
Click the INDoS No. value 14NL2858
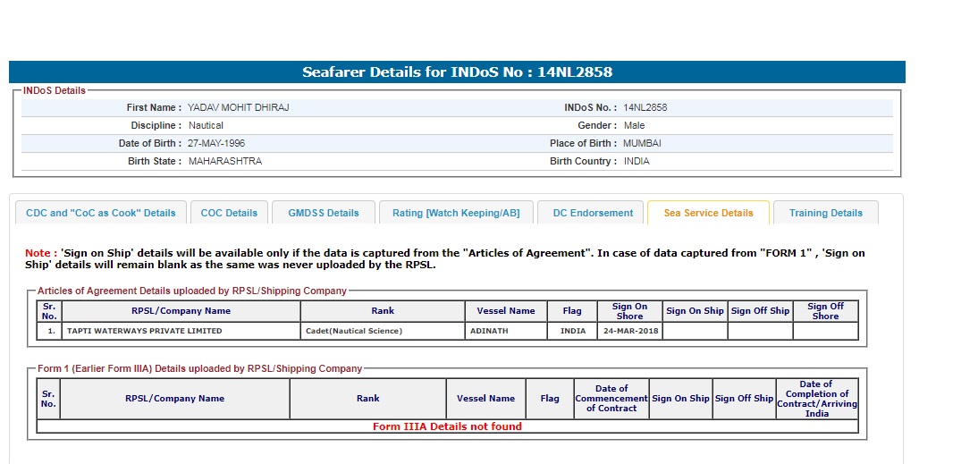[645, 107]
